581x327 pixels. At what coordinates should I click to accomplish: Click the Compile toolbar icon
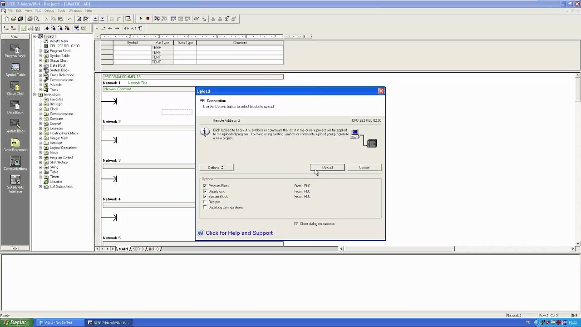[79, 19]
